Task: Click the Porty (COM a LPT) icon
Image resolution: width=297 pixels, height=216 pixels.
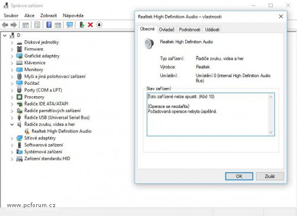Action: click(20, 90)
